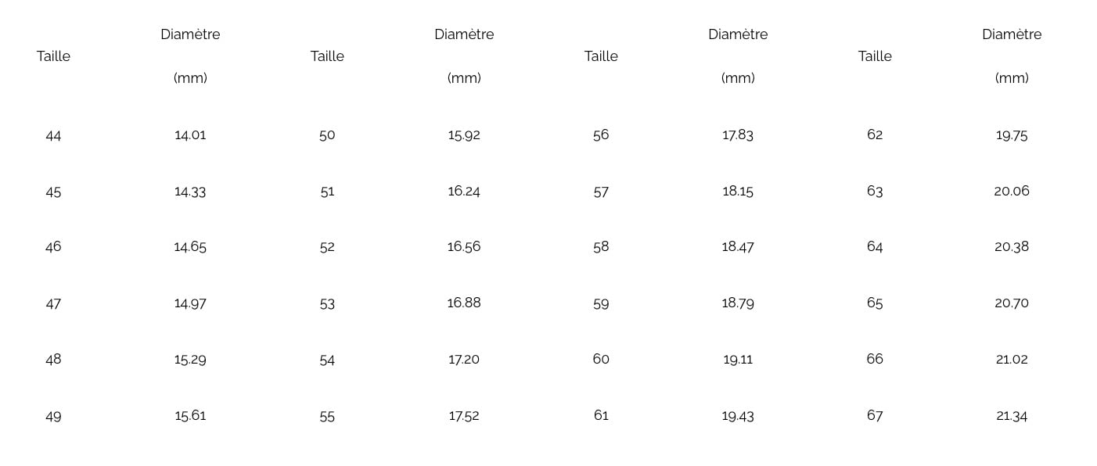Click size 62 in the last Taille column

tap(875, 135)
